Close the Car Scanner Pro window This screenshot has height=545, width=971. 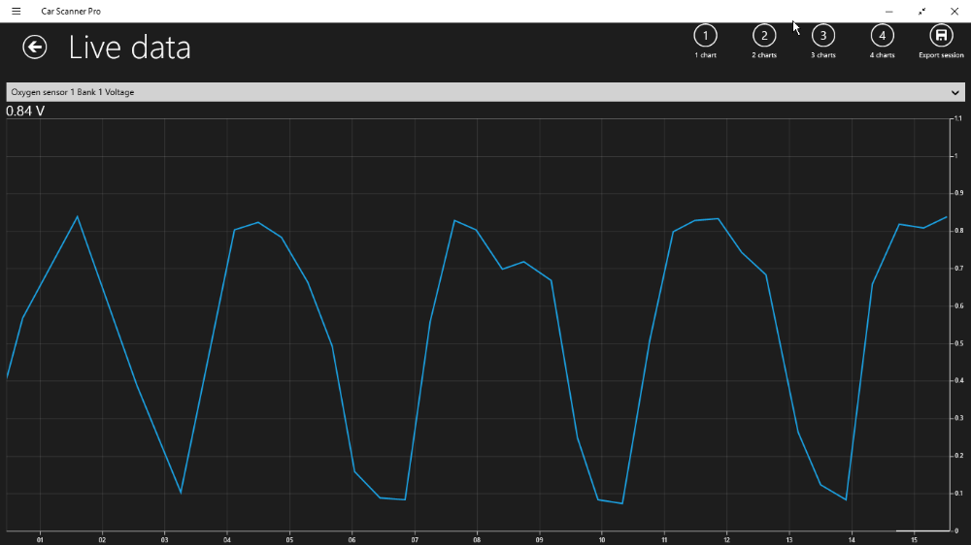[954, 11]
